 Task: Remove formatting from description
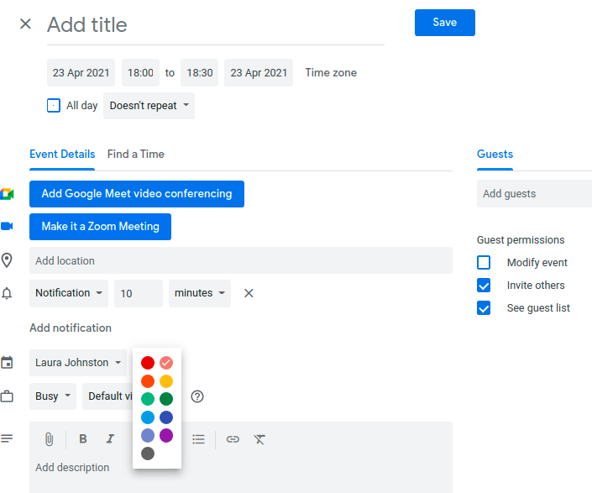pyautogui.click(x=259, y=439)
